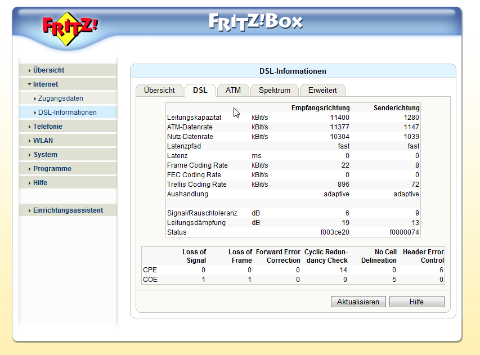Viewport: 480px width, 355px height.
Task: Click the Latenz row label
Action: (177, 156)
